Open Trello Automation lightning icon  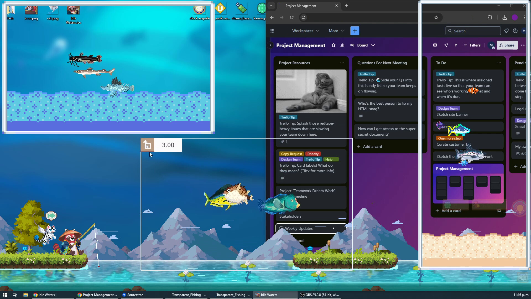pyautogui.click(x=456, y=45)
